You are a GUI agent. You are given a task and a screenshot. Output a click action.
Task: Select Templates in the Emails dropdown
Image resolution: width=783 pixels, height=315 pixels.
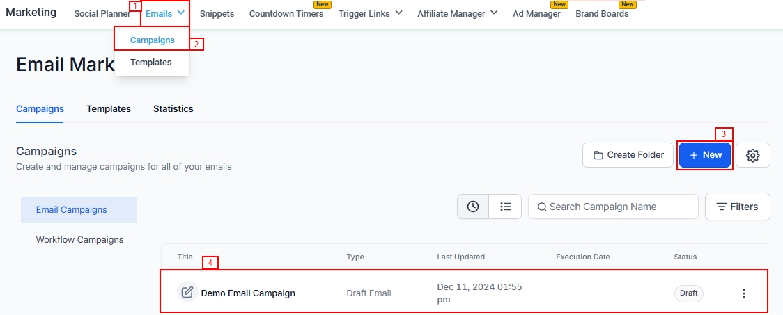pyautogui.click(x=150, y=63)
